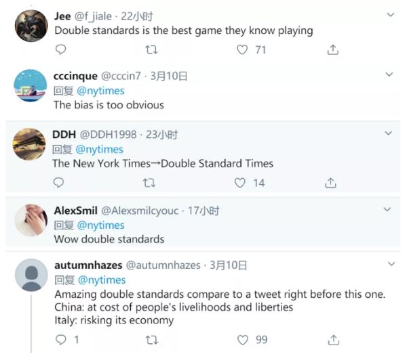The width and height of the screenshot is (407, 354).
Task: Open the cccinque username profile
Action: 75,76
